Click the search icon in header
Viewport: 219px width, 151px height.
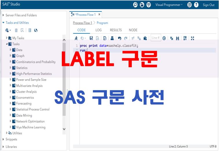pos(135,5)
